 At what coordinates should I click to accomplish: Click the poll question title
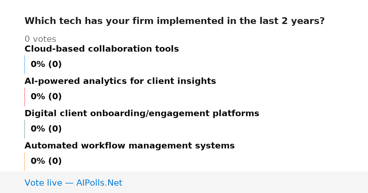[x=174, y=21]
